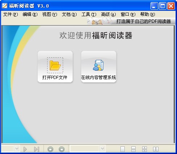
Task: Select continuous page layout icon
Action: tap(133, 149)
